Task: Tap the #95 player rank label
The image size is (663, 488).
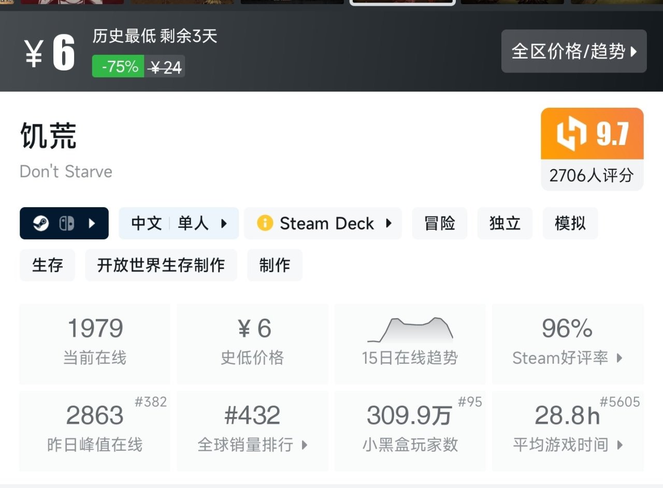Action: point(470,402)
